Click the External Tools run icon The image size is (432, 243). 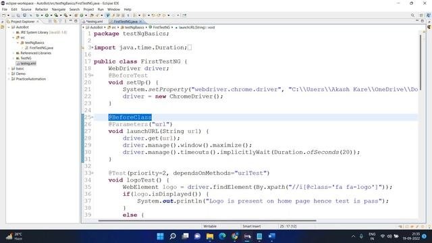pos(65,15)
